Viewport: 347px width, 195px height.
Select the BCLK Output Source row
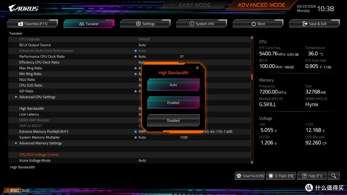point(129,45)
